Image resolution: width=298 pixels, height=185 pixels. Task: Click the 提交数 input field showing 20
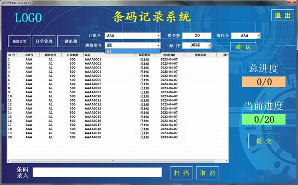pyautogui.click(x=197, y=35)
